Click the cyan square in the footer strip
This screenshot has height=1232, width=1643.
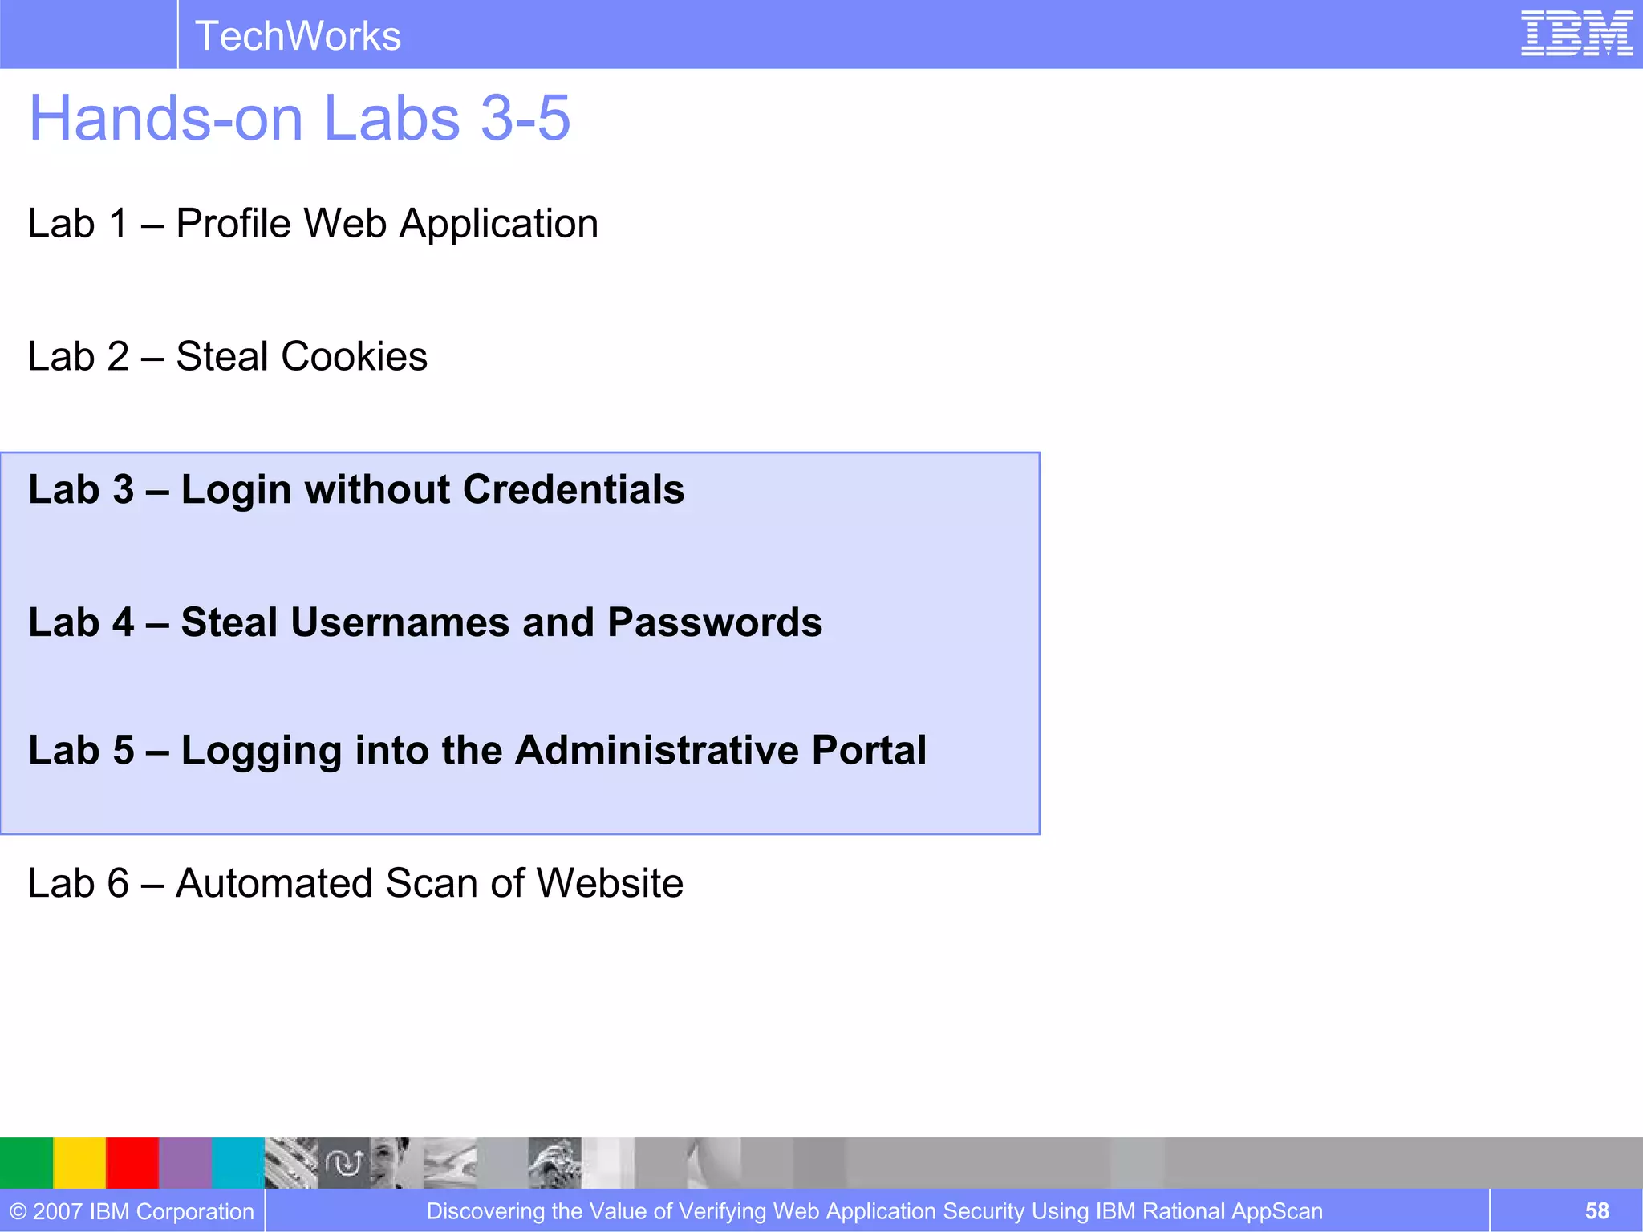(238, 1163)
